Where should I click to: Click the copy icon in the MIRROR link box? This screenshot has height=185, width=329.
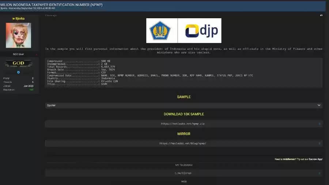pyautogui.click(x=319, y=143)
